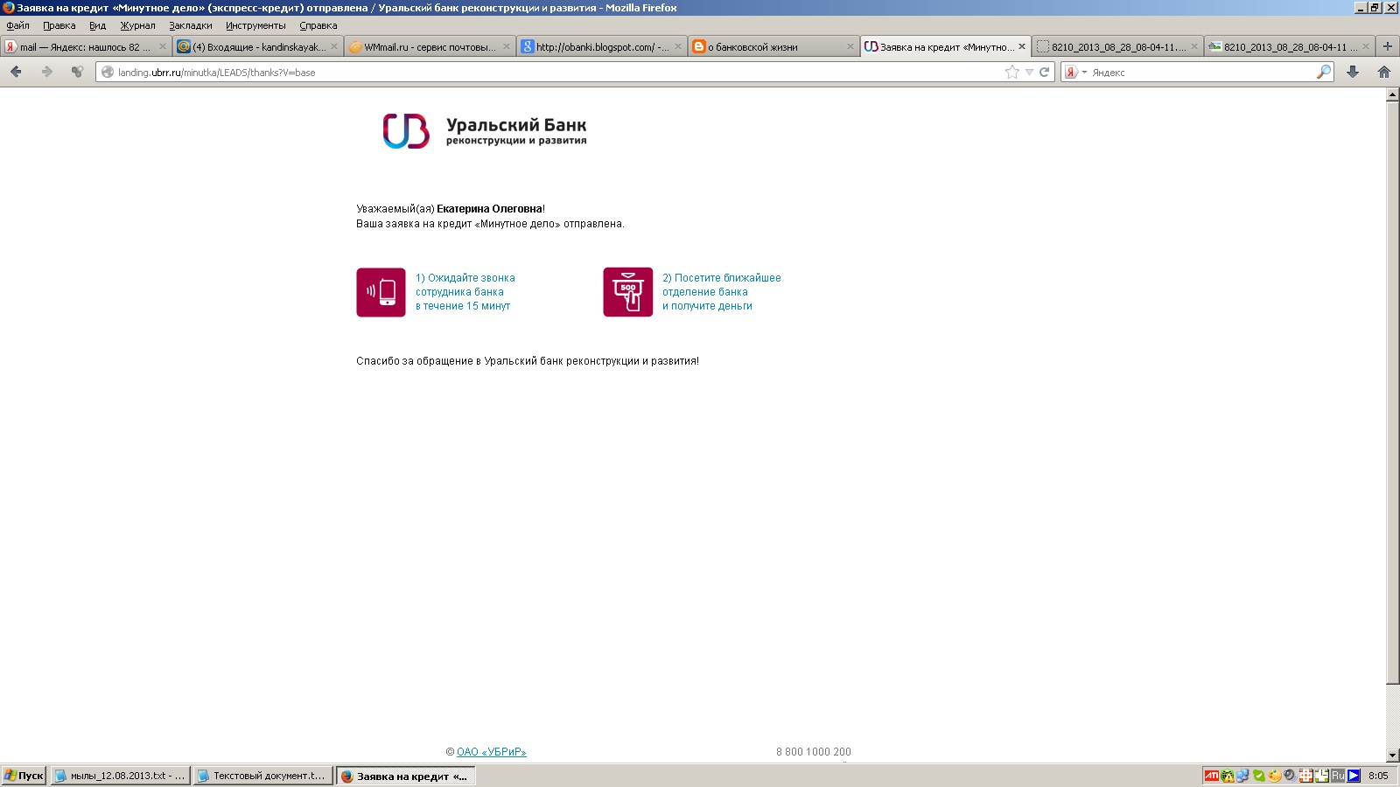Screen dimensions: 1400x787
Task: Open the Закладки menu
Action: 191,25
